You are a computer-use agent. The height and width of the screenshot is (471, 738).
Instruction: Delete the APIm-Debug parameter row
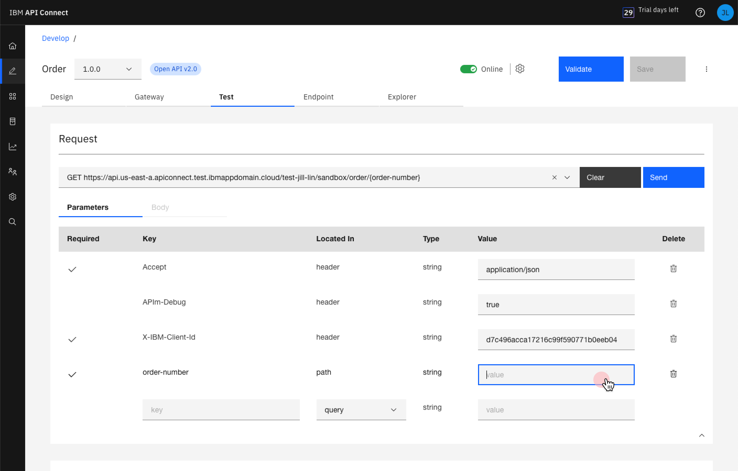pos(673,304)
